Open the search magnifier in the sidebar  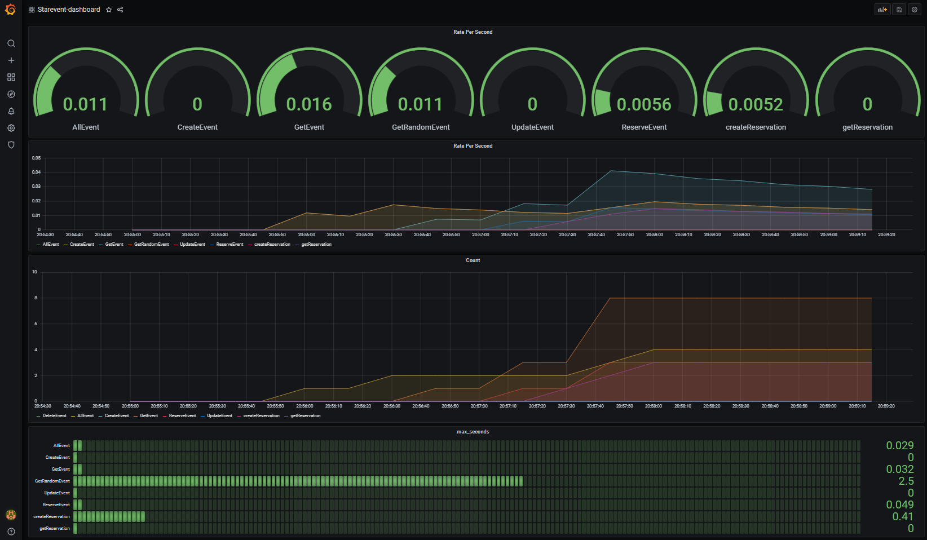click(x=11, y=43)
